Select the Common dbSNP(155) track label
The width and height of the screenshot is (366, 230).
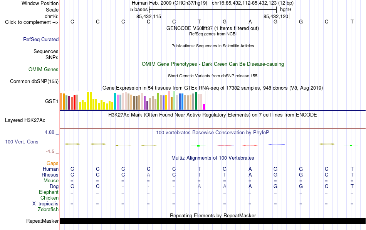(x=34, y=81)
